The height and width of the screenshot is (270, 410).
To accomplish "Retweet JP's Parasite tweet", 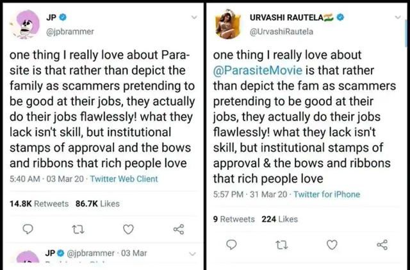I will point(78,230).
